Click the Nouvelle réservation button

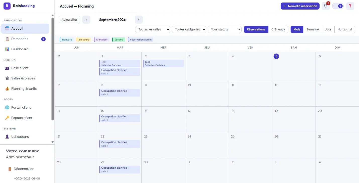pyautogui.click(x=300, y=6)
